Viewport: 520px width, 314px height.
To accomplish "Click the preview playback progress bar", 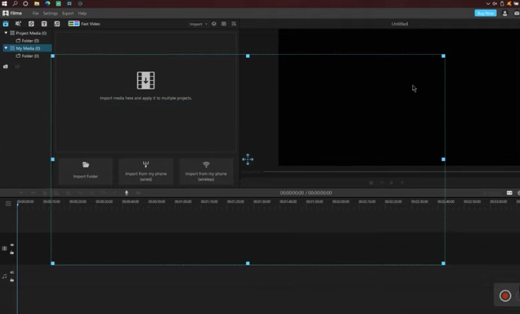I will pyautogui.click(x=392, y=172).
